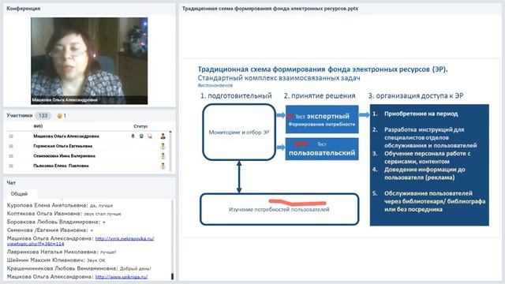
Task: Click the slide box Изучение потребностей пользователей
Action: 279,209
